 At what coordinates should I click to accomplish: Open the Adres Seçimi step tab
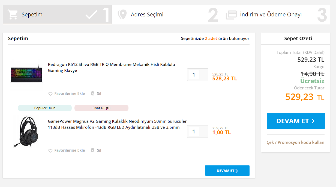pyautogui.click(x=147, y=14)
